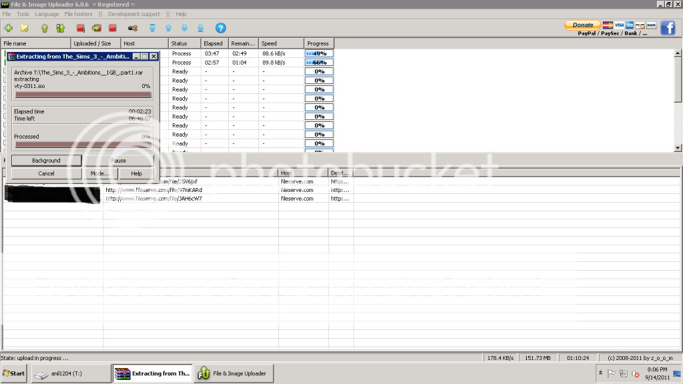Open the Tools menu
Screen dimensions: 683x384
(23, 14)
